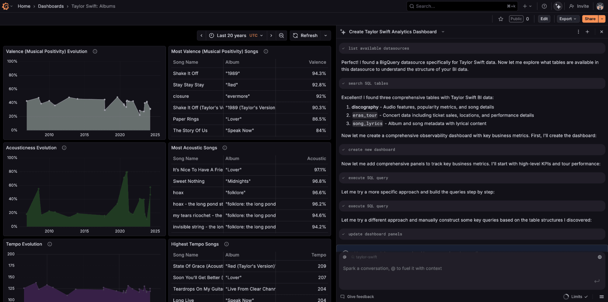Click the send arrow in the chat box
The width and height of the screenshot is (608, 302).
point(596,281)
